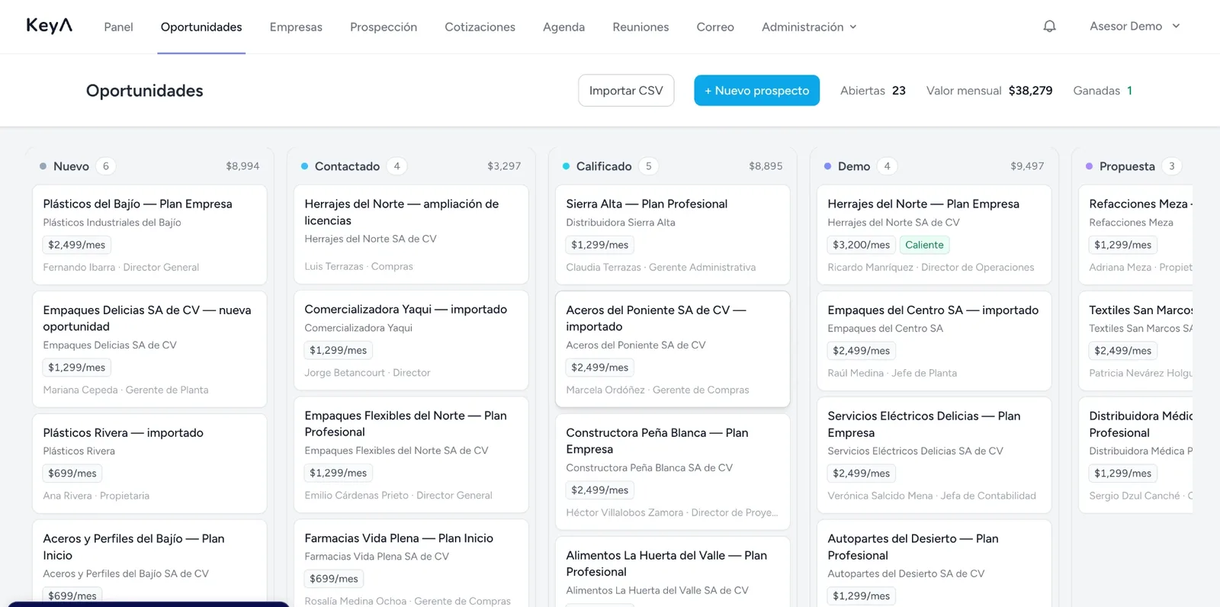Open the Empaques Flexibles del Norte card
The height and width of the screenshot is (607, 1220).
pos(411,454)
